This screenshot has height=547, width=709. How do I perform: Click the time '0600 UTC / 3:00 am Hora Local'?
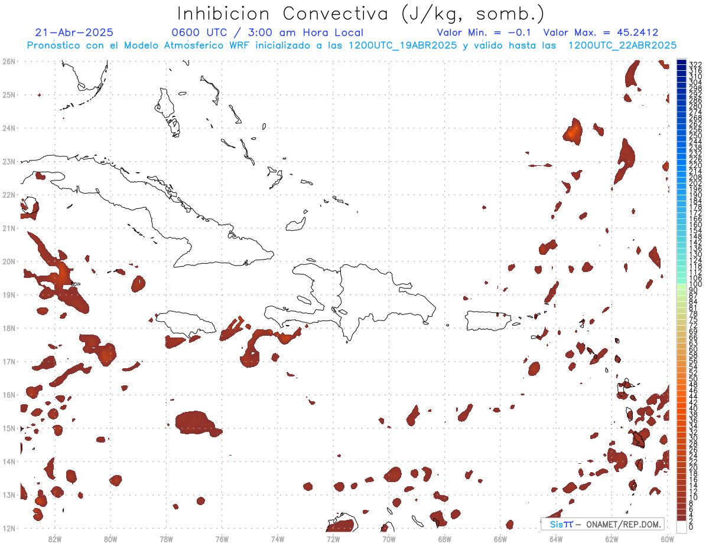click(x=268, y=32)
